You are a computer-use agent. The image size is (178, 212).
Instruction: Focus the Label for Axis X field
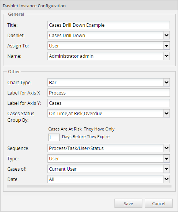[109, 93]
